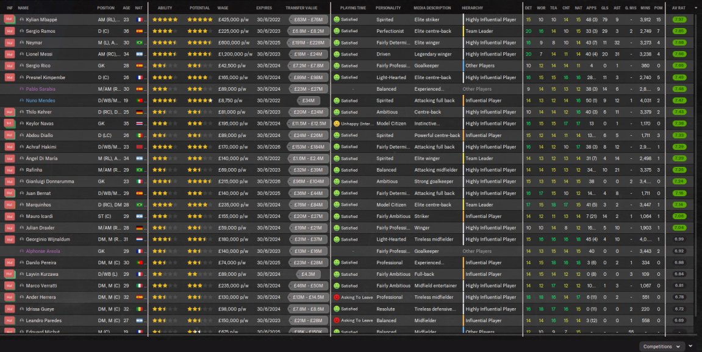Click the Hol status icon for Lionel Messi
Viewport: 702px width, 352px height.
9,54
